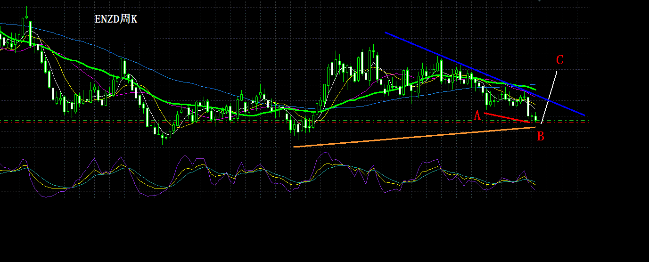Select the short red line beside label A

[x=507, y=118]
